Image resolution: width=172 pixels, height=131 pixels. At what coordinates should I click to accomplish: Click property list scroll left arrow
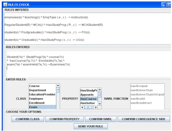82,107
